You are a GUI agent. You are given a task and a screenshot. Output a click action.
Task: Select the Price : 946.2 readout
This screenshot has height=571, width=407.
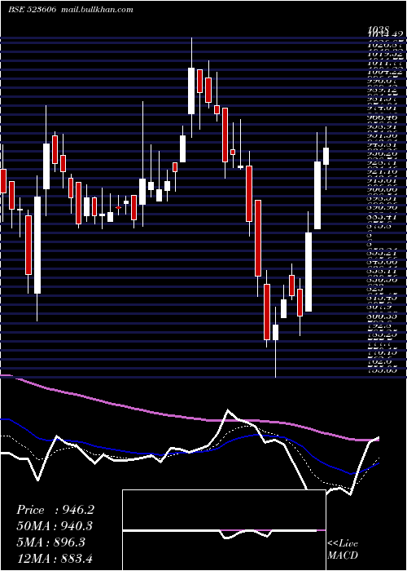55,510
